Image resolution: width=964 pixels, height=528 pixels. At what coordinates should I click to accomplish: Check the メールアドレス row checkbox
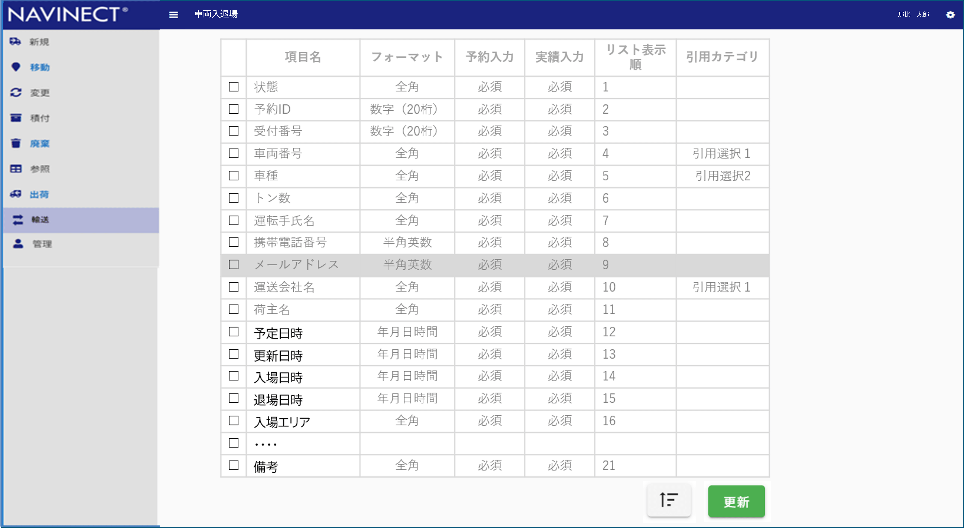pyautogui.click(x=234, y=265)
